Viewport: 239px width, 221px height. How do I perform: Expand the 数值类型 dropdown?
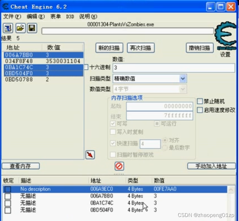point(183,89)
